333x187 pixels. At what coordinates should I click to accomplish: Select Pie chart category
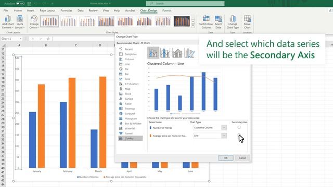[x=126, y=69]
